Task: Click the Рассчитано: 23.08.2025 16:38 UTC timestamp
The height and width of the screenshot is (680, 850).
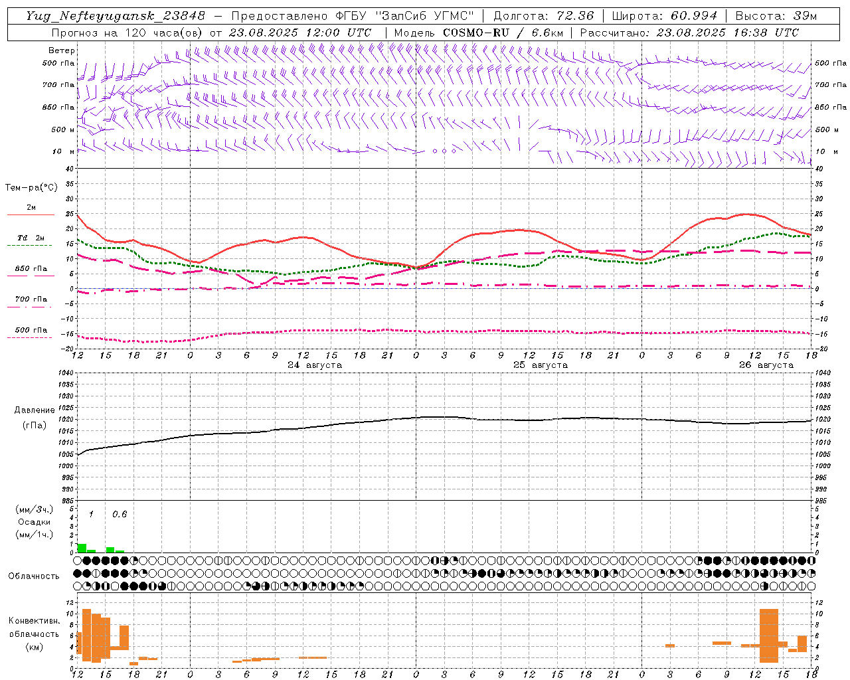Action: 689,33
